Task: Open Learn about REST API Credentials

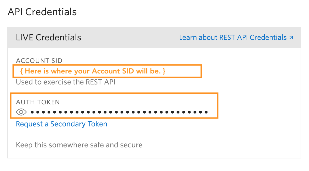Action: 233,38
